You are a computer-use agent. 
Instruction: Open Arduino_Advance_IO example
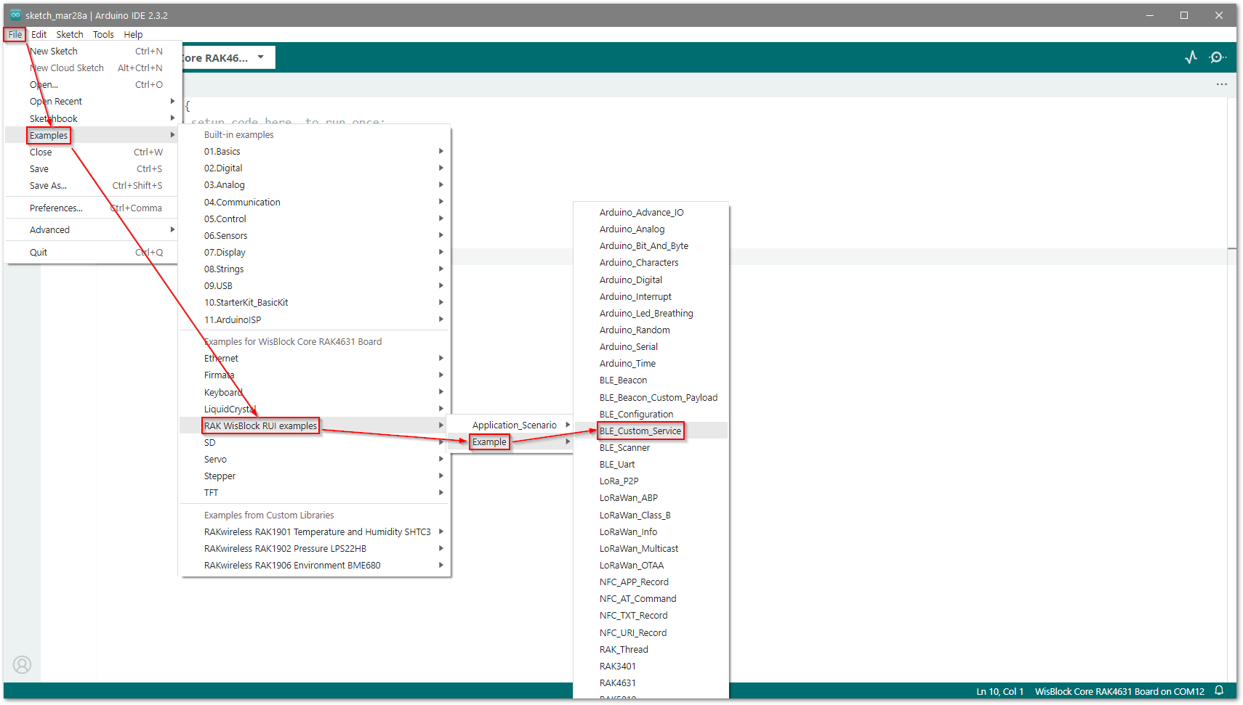[x=651, y=212]
